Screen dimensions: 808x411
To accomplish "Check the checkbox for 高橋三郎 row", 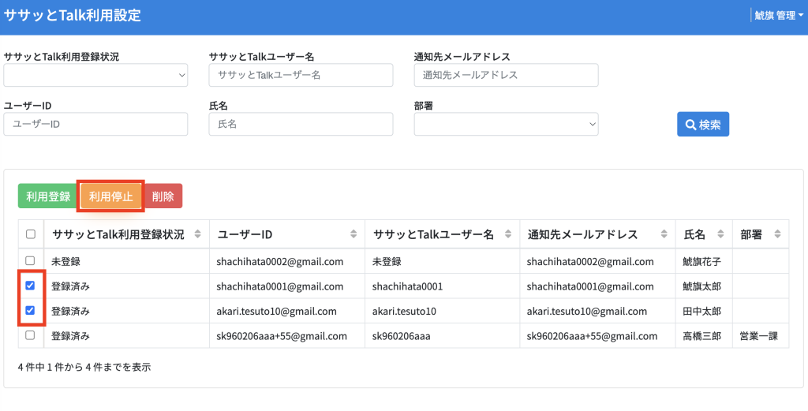I will click(31, 334).
